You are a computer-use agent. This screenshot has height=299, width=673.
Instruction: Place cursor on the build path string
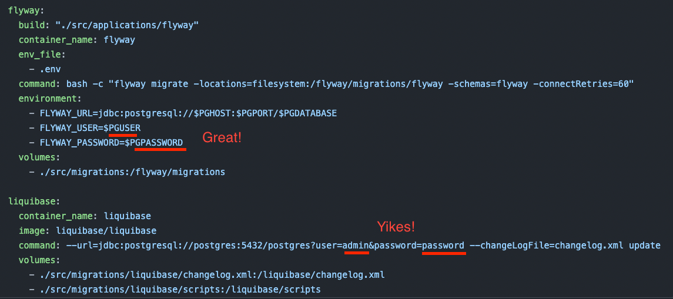pos(127,25)
